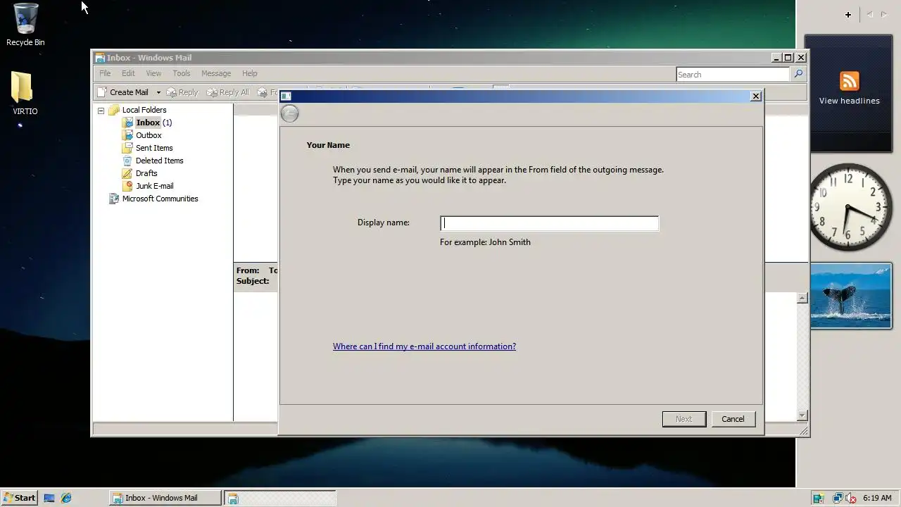Open the Drafts folder
Screen dimensions: 901x507
tap(139, 173)
